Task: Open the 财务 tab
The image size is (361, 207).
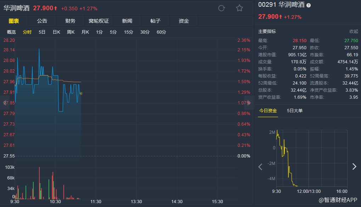Action: 70,21
